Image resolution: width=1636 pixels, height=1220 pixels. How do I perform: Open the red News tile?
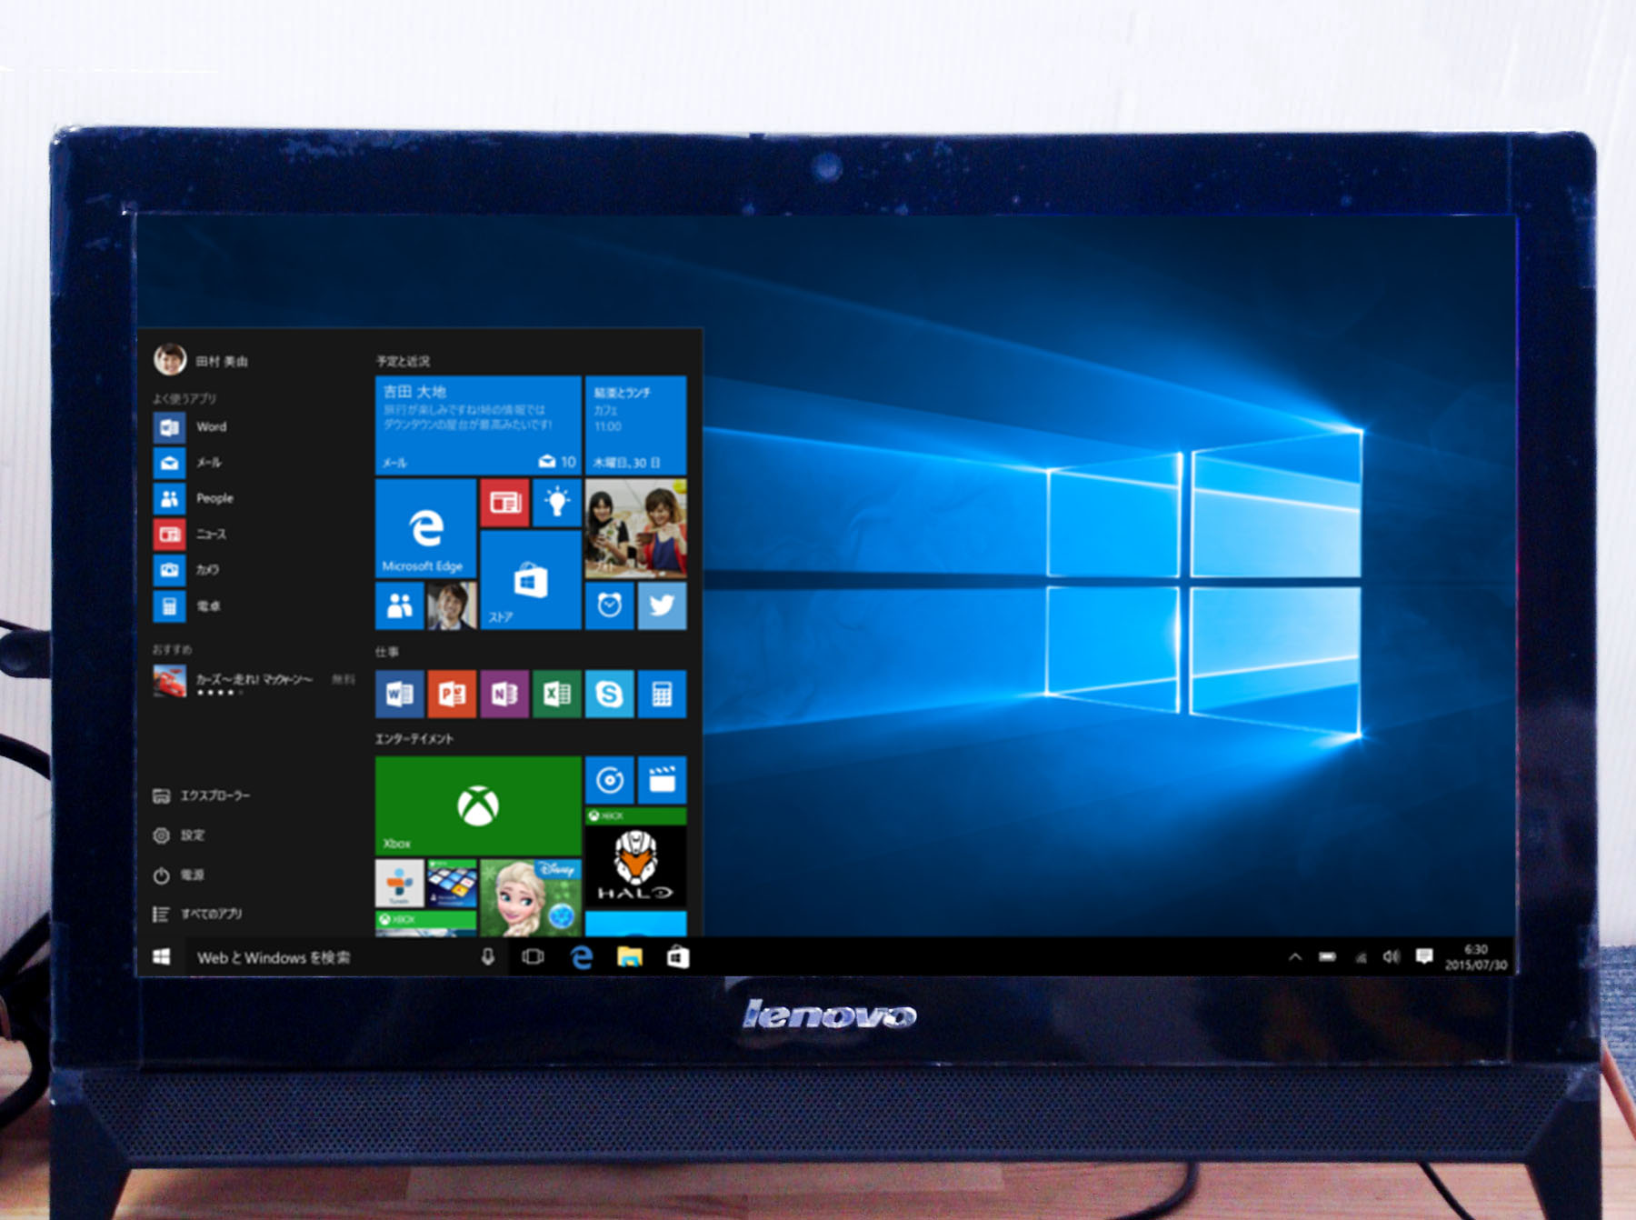pyautogui.click(x=504, y=503)
